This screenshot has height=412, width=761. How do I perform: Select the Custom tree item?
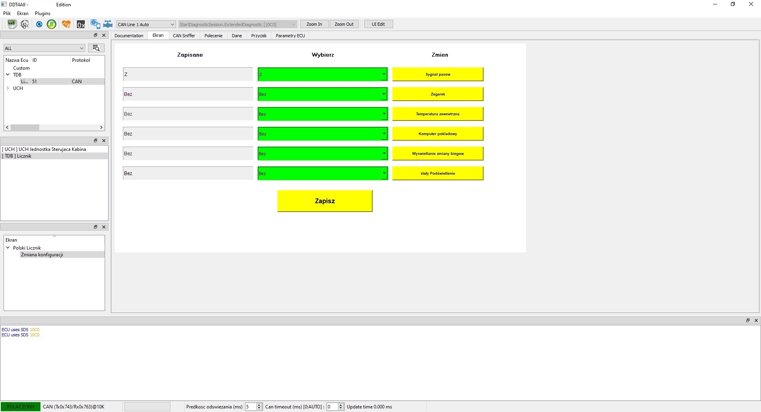(21, 68)
